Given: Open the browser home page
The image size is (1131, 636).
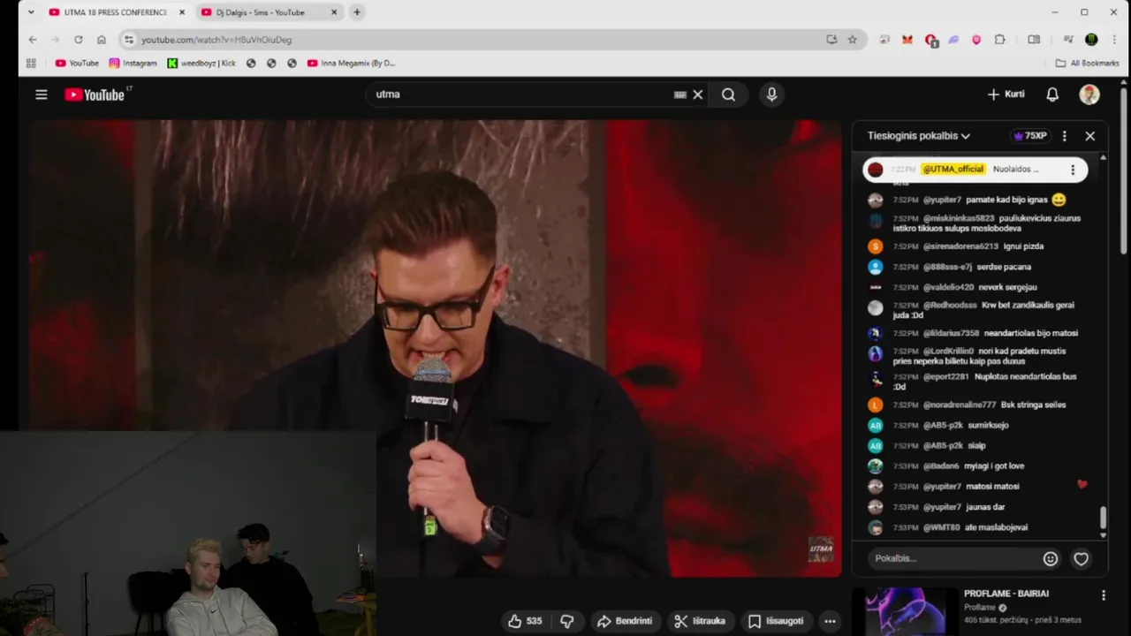Looking at the screenshot, I should point(101,40).
